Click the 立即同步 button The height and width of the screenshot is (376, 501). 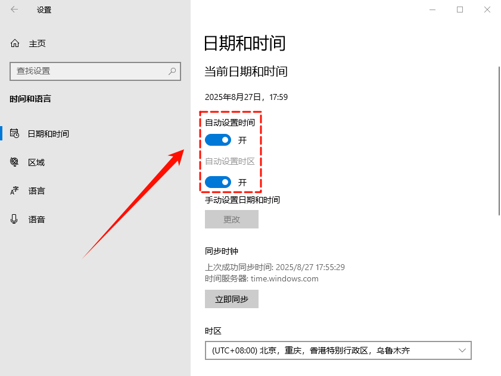coord(232,299)
